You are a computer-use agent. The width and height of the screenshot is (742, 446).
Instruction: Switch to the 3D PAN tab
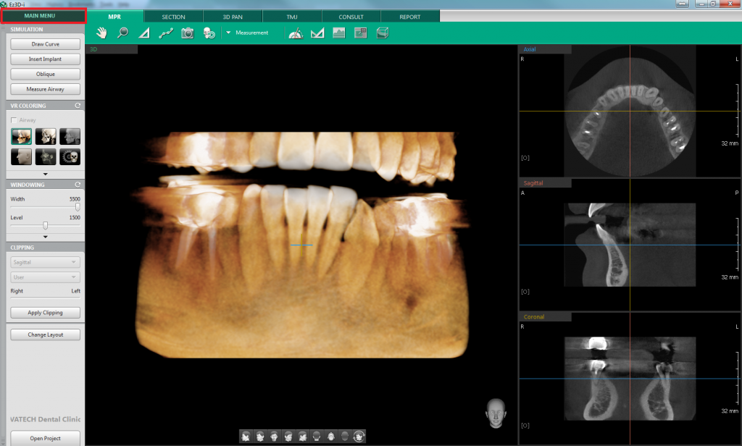coord(232,17)
